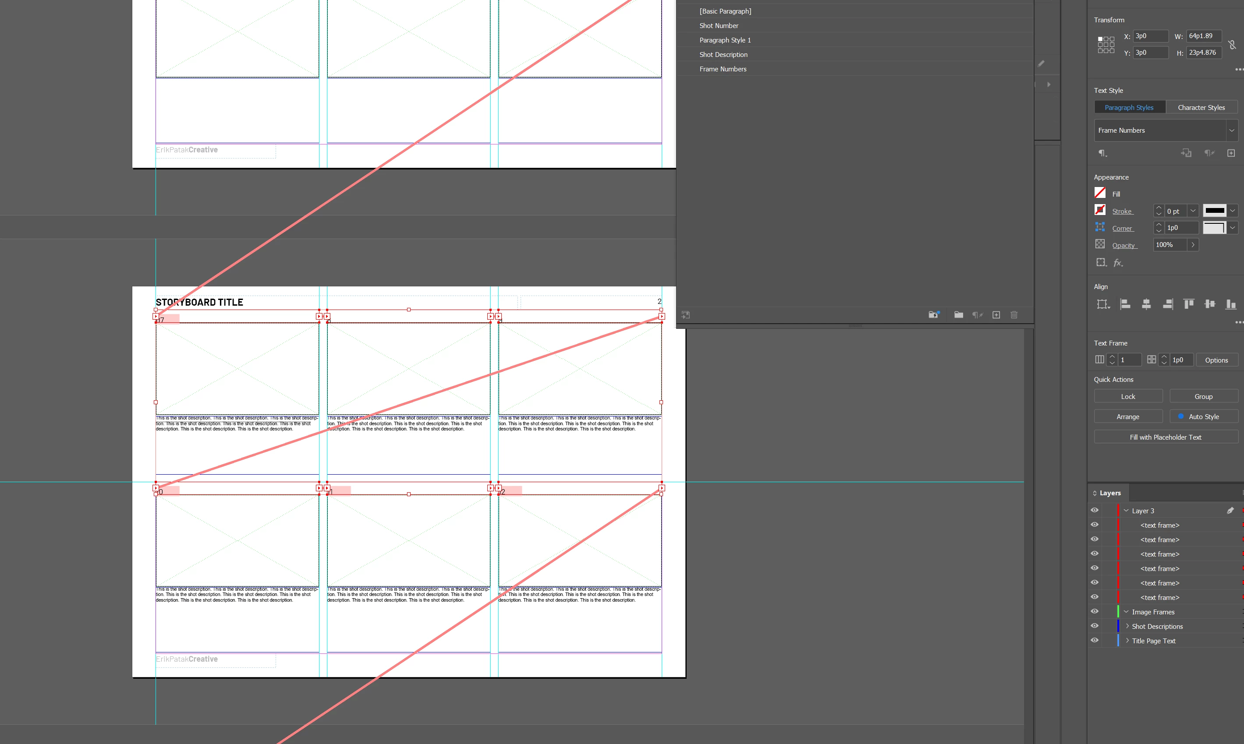Screen dimensions: 1244x744
Task: Click align horizontal centers icon
Action: coord(1146,304)
